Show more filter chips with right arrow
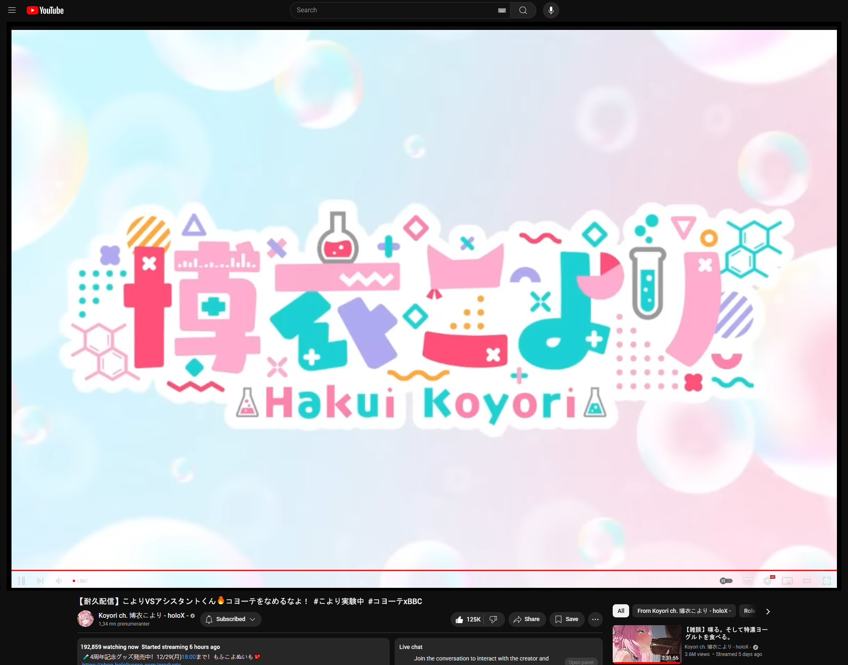The width and height of the screenshot is (848, 665). click(768, 611)
